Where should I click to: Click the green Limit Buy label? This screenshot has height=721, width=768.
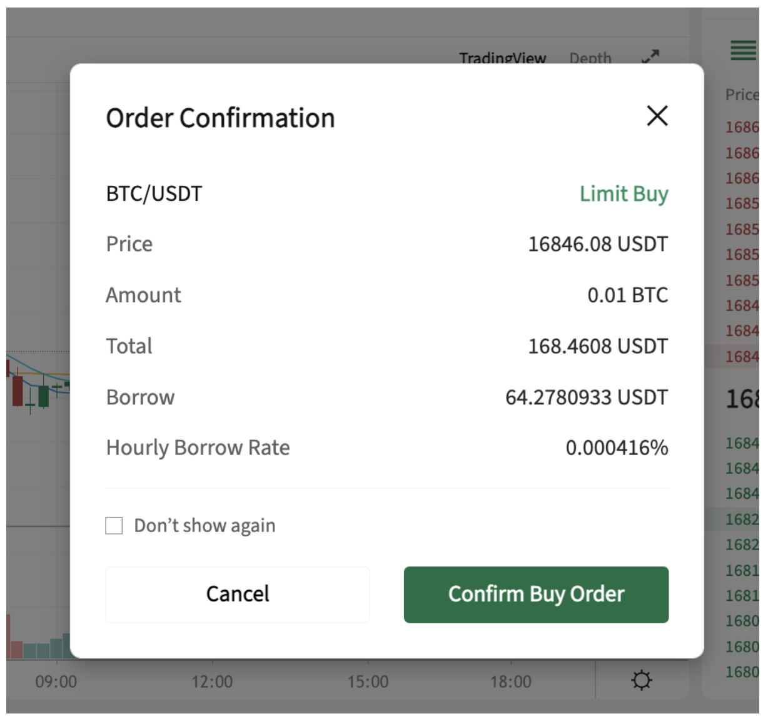[x=624, y=194]
